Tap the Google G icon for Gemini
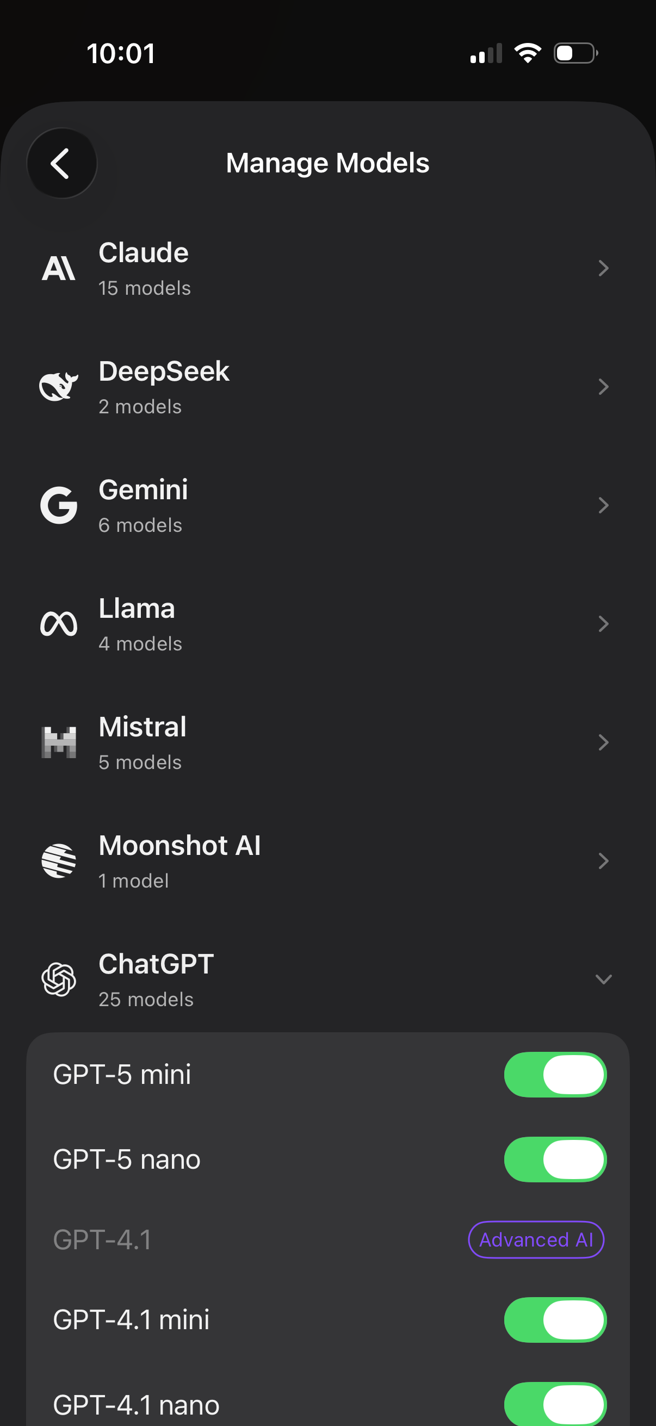 pos(59,505)
